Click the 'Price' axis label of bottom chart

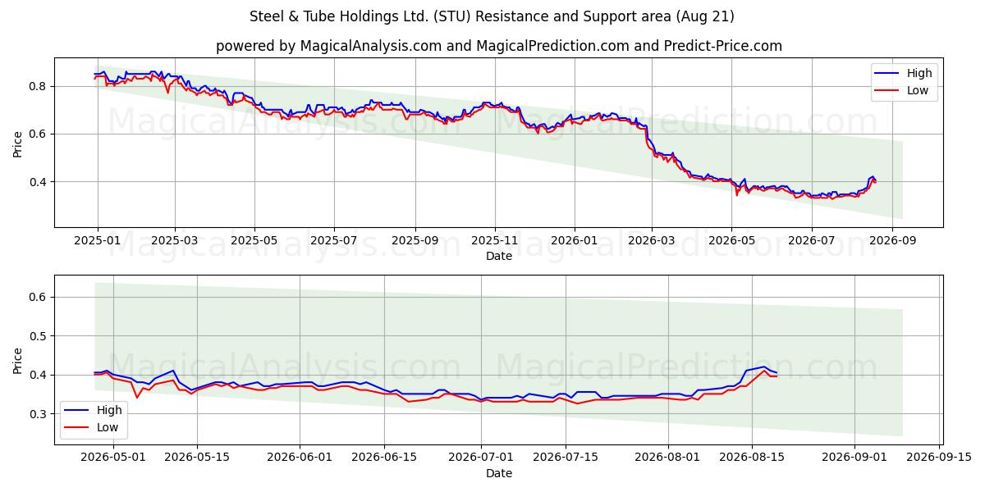coord(18,360)
